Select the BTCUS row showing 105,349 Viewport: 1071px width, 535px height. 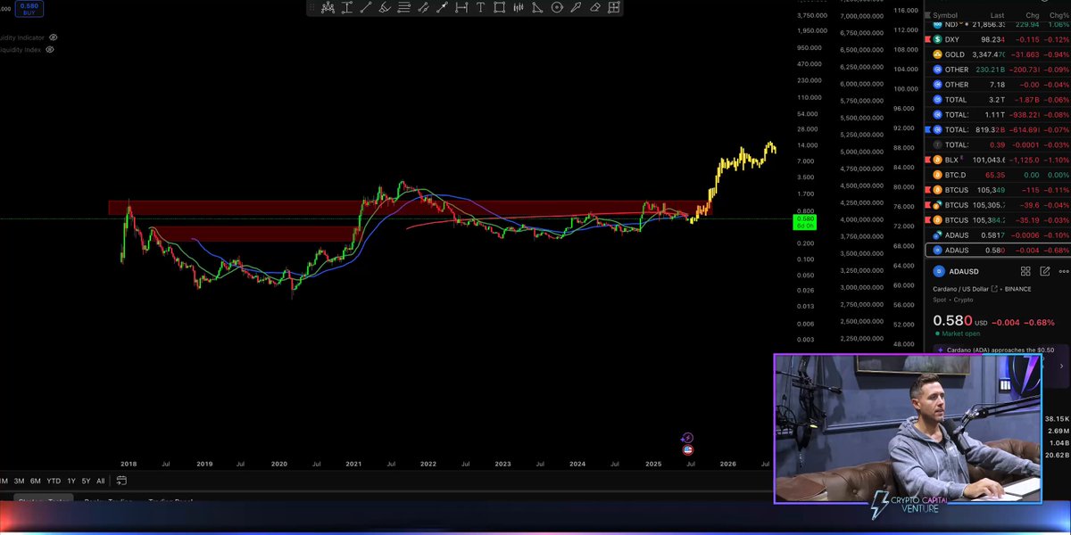click(x=998, y=190)
